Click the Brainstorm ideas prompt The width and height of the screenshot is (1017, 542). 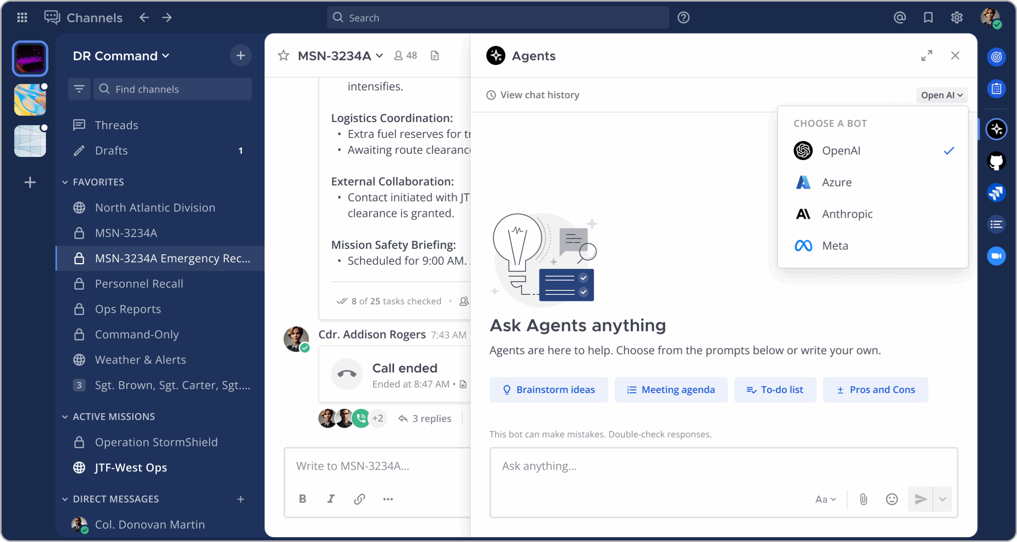pyautogui.click(x=549, y=390)
